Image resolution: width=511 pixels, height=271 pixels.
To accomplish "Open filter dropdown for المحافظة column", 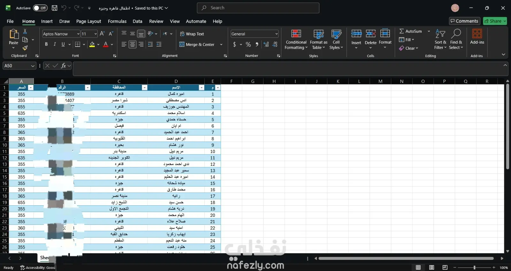I will tap(144, 88).
